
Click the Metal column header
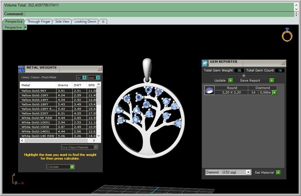click(x=38, y=85)
